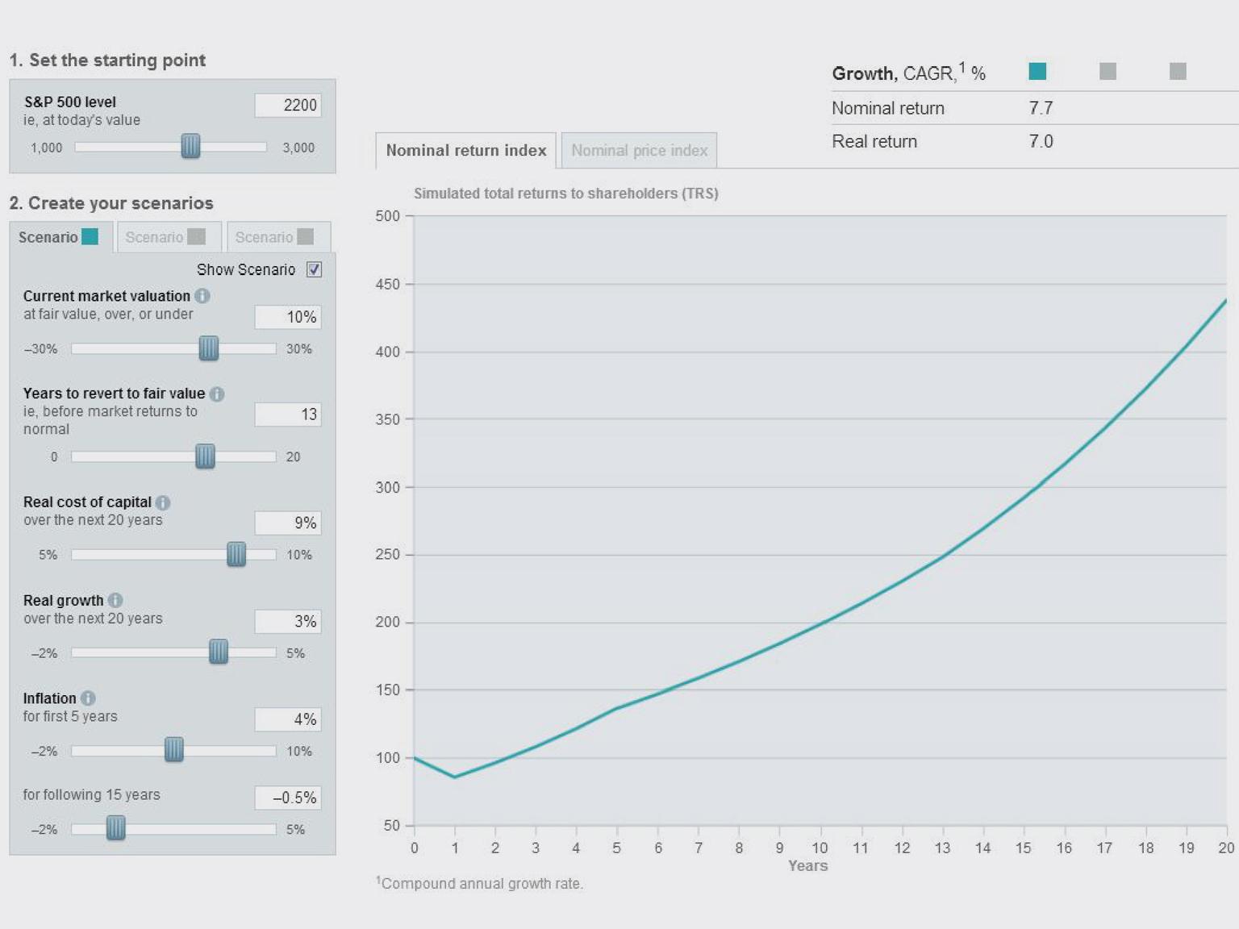Click the Current market valuation percentage field
The width and height of the screenshot is (1239, 929).
click(x=288, y=317)
